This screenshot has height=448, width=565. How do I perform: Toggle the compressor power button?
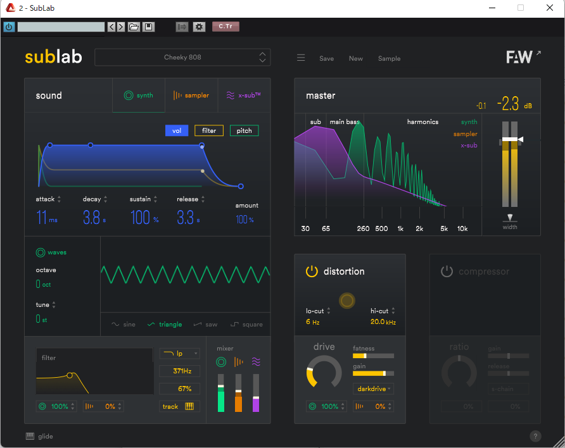(447, 271)
